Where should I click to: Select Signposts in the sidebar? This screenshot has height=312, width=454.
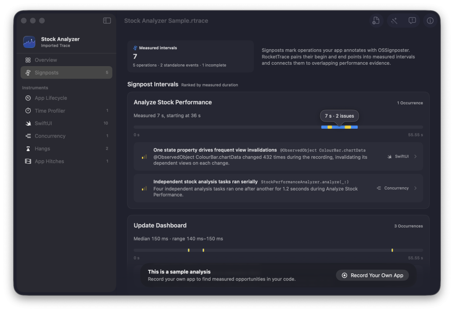67,72
